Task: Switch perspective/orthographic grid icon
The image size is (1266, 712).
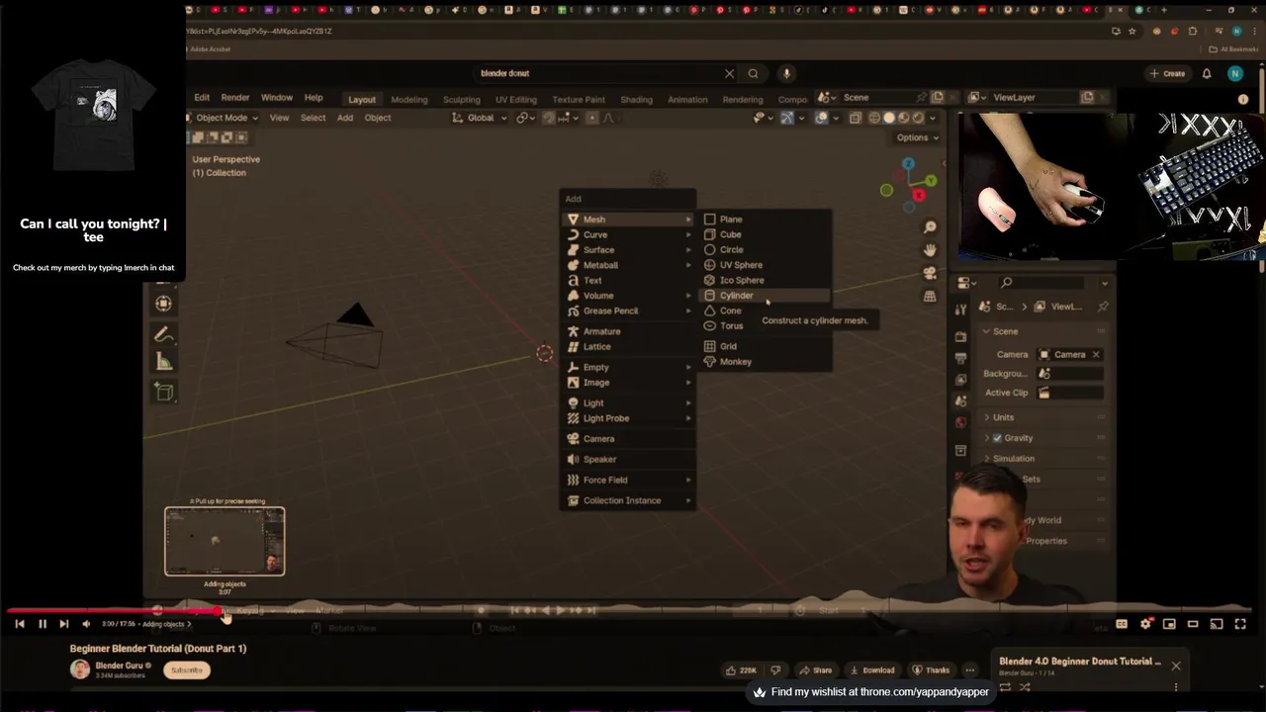Action: (930, 296)
